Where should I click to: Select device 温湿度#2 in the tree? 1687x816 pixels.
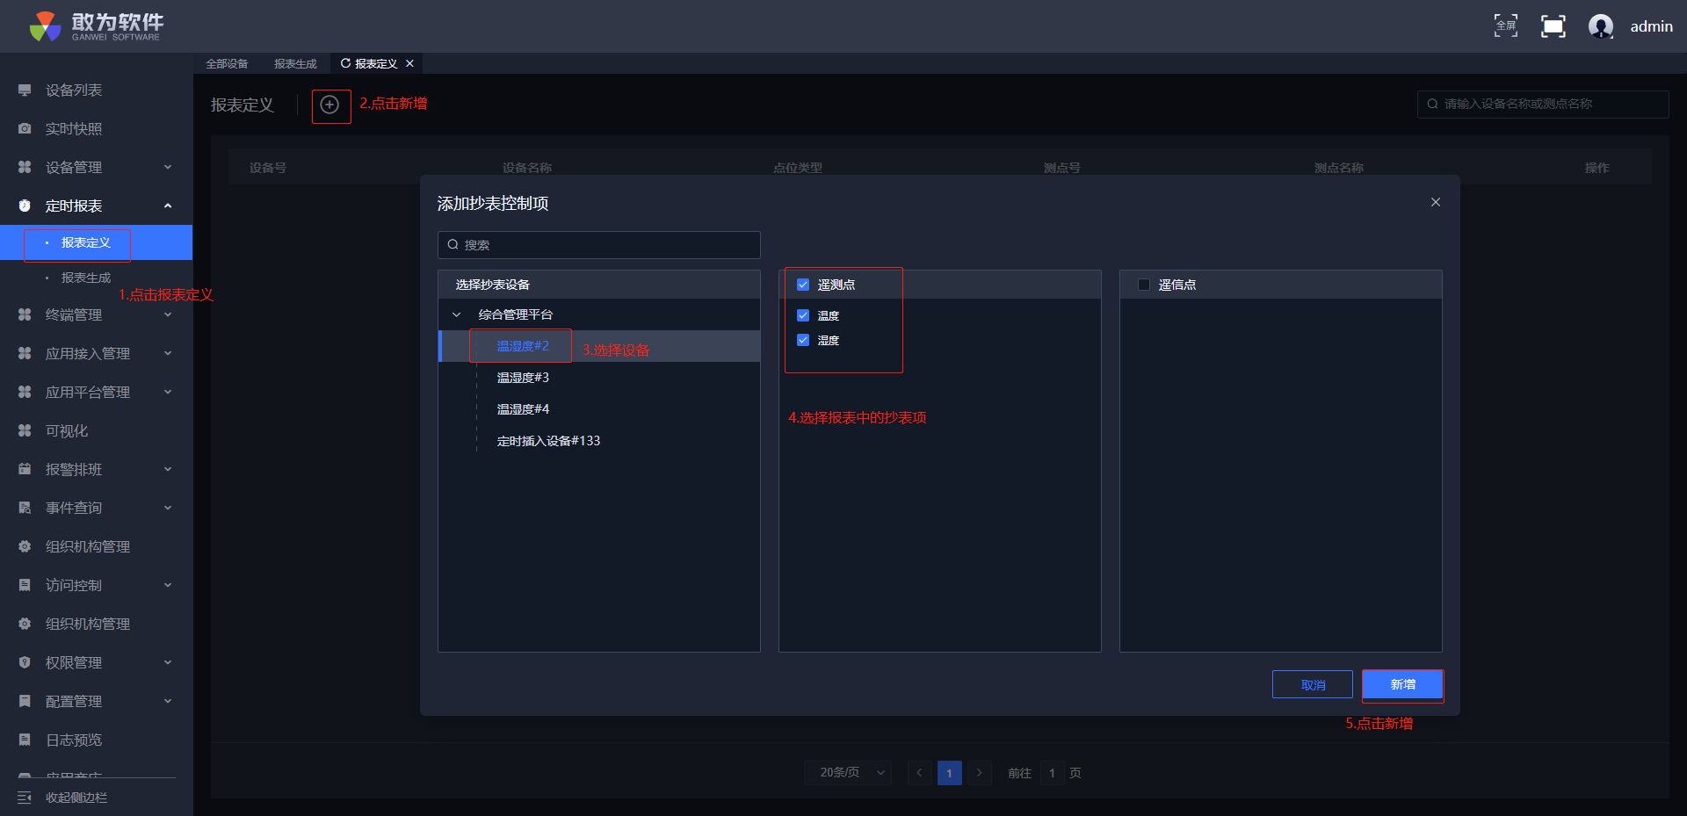coord(523,346)
